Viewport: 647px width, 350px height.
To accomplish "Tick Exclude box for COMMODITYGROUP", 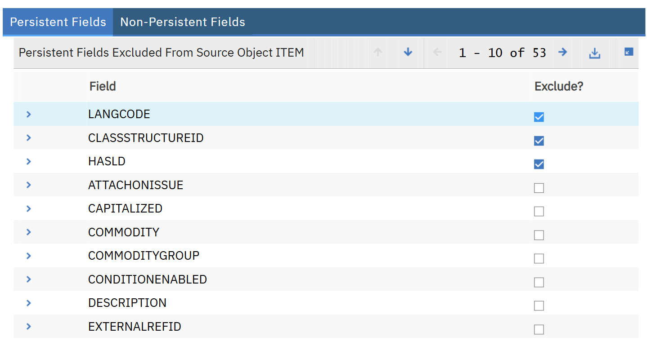I will 539,258.
